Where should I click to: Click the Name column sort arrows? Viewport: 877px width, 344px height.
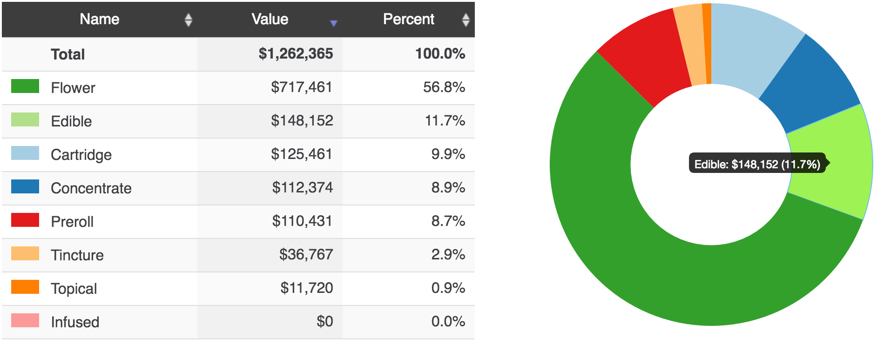(x=188, y=20)
